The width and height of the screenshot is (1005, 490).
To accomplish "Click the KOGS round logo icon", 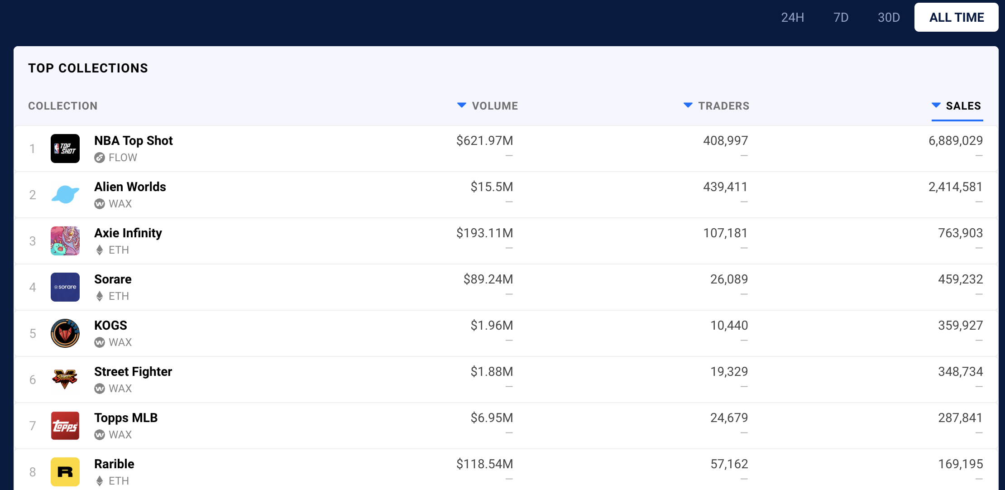I will tap(65, 333).
